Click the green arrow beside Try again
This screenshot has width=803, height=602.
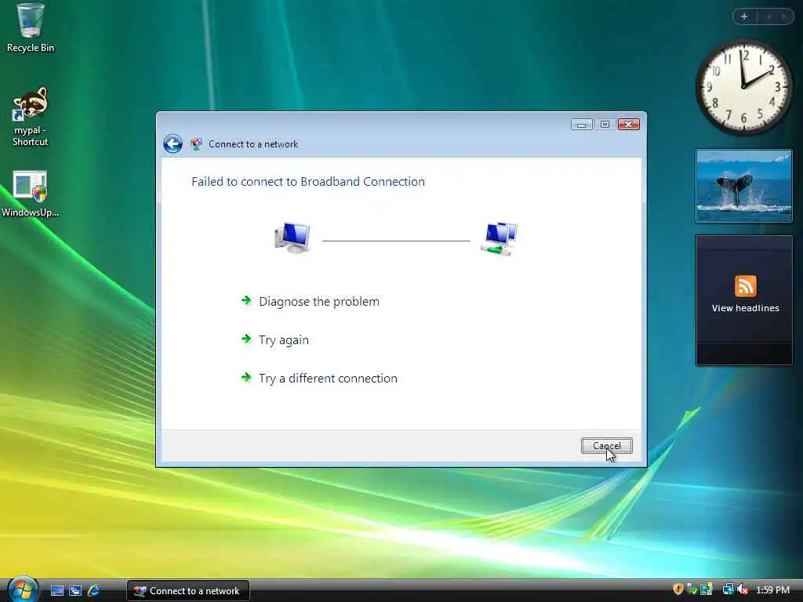coord(246,339)
